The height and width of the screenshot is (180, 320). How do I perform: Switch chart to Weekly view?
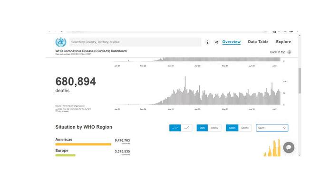[x=214, y=128]
